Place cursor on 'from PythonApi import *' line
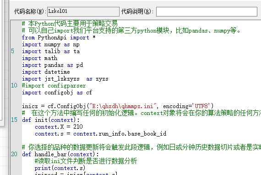The height and width of the screenshot is (175, 261). (59, 38)
